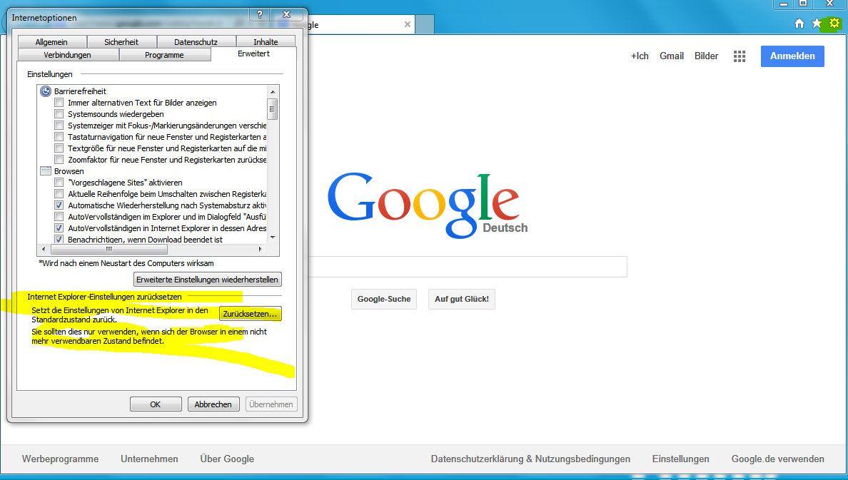The height and width of the screenshot is (480, 848).
Task: Open the Programme tab
Action: point(165,55)
